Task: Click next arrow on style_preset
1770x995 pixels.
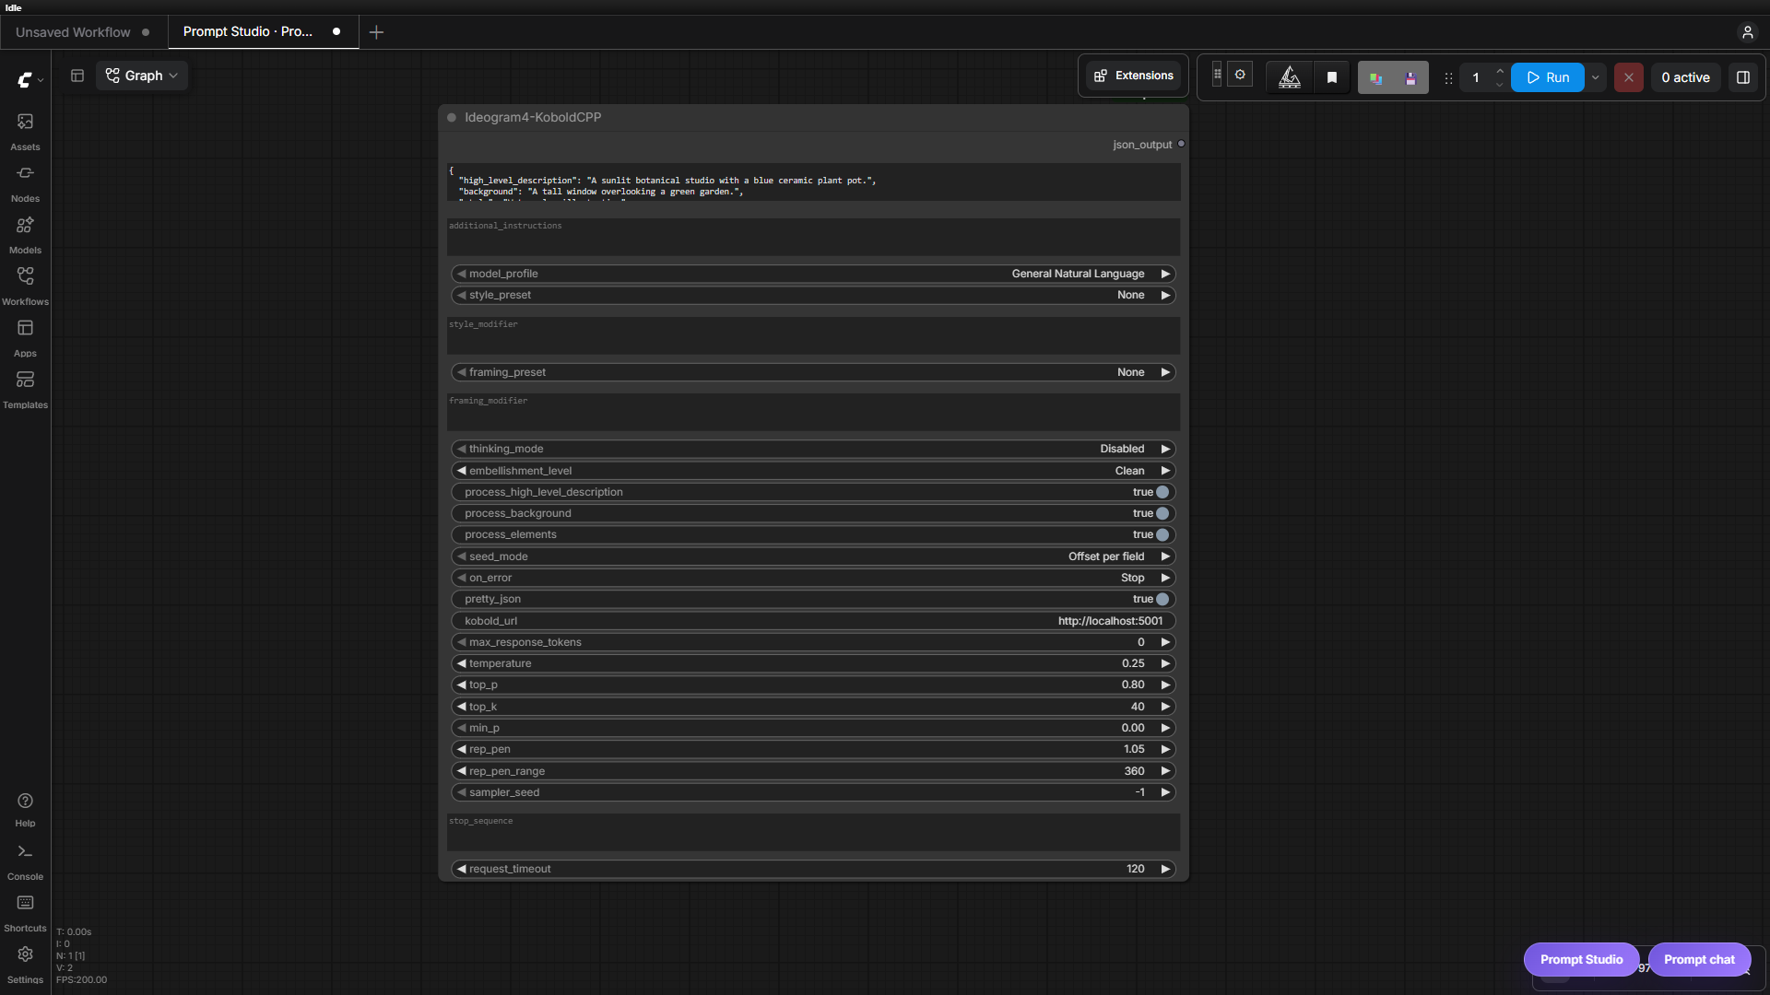Action: 1165,295
